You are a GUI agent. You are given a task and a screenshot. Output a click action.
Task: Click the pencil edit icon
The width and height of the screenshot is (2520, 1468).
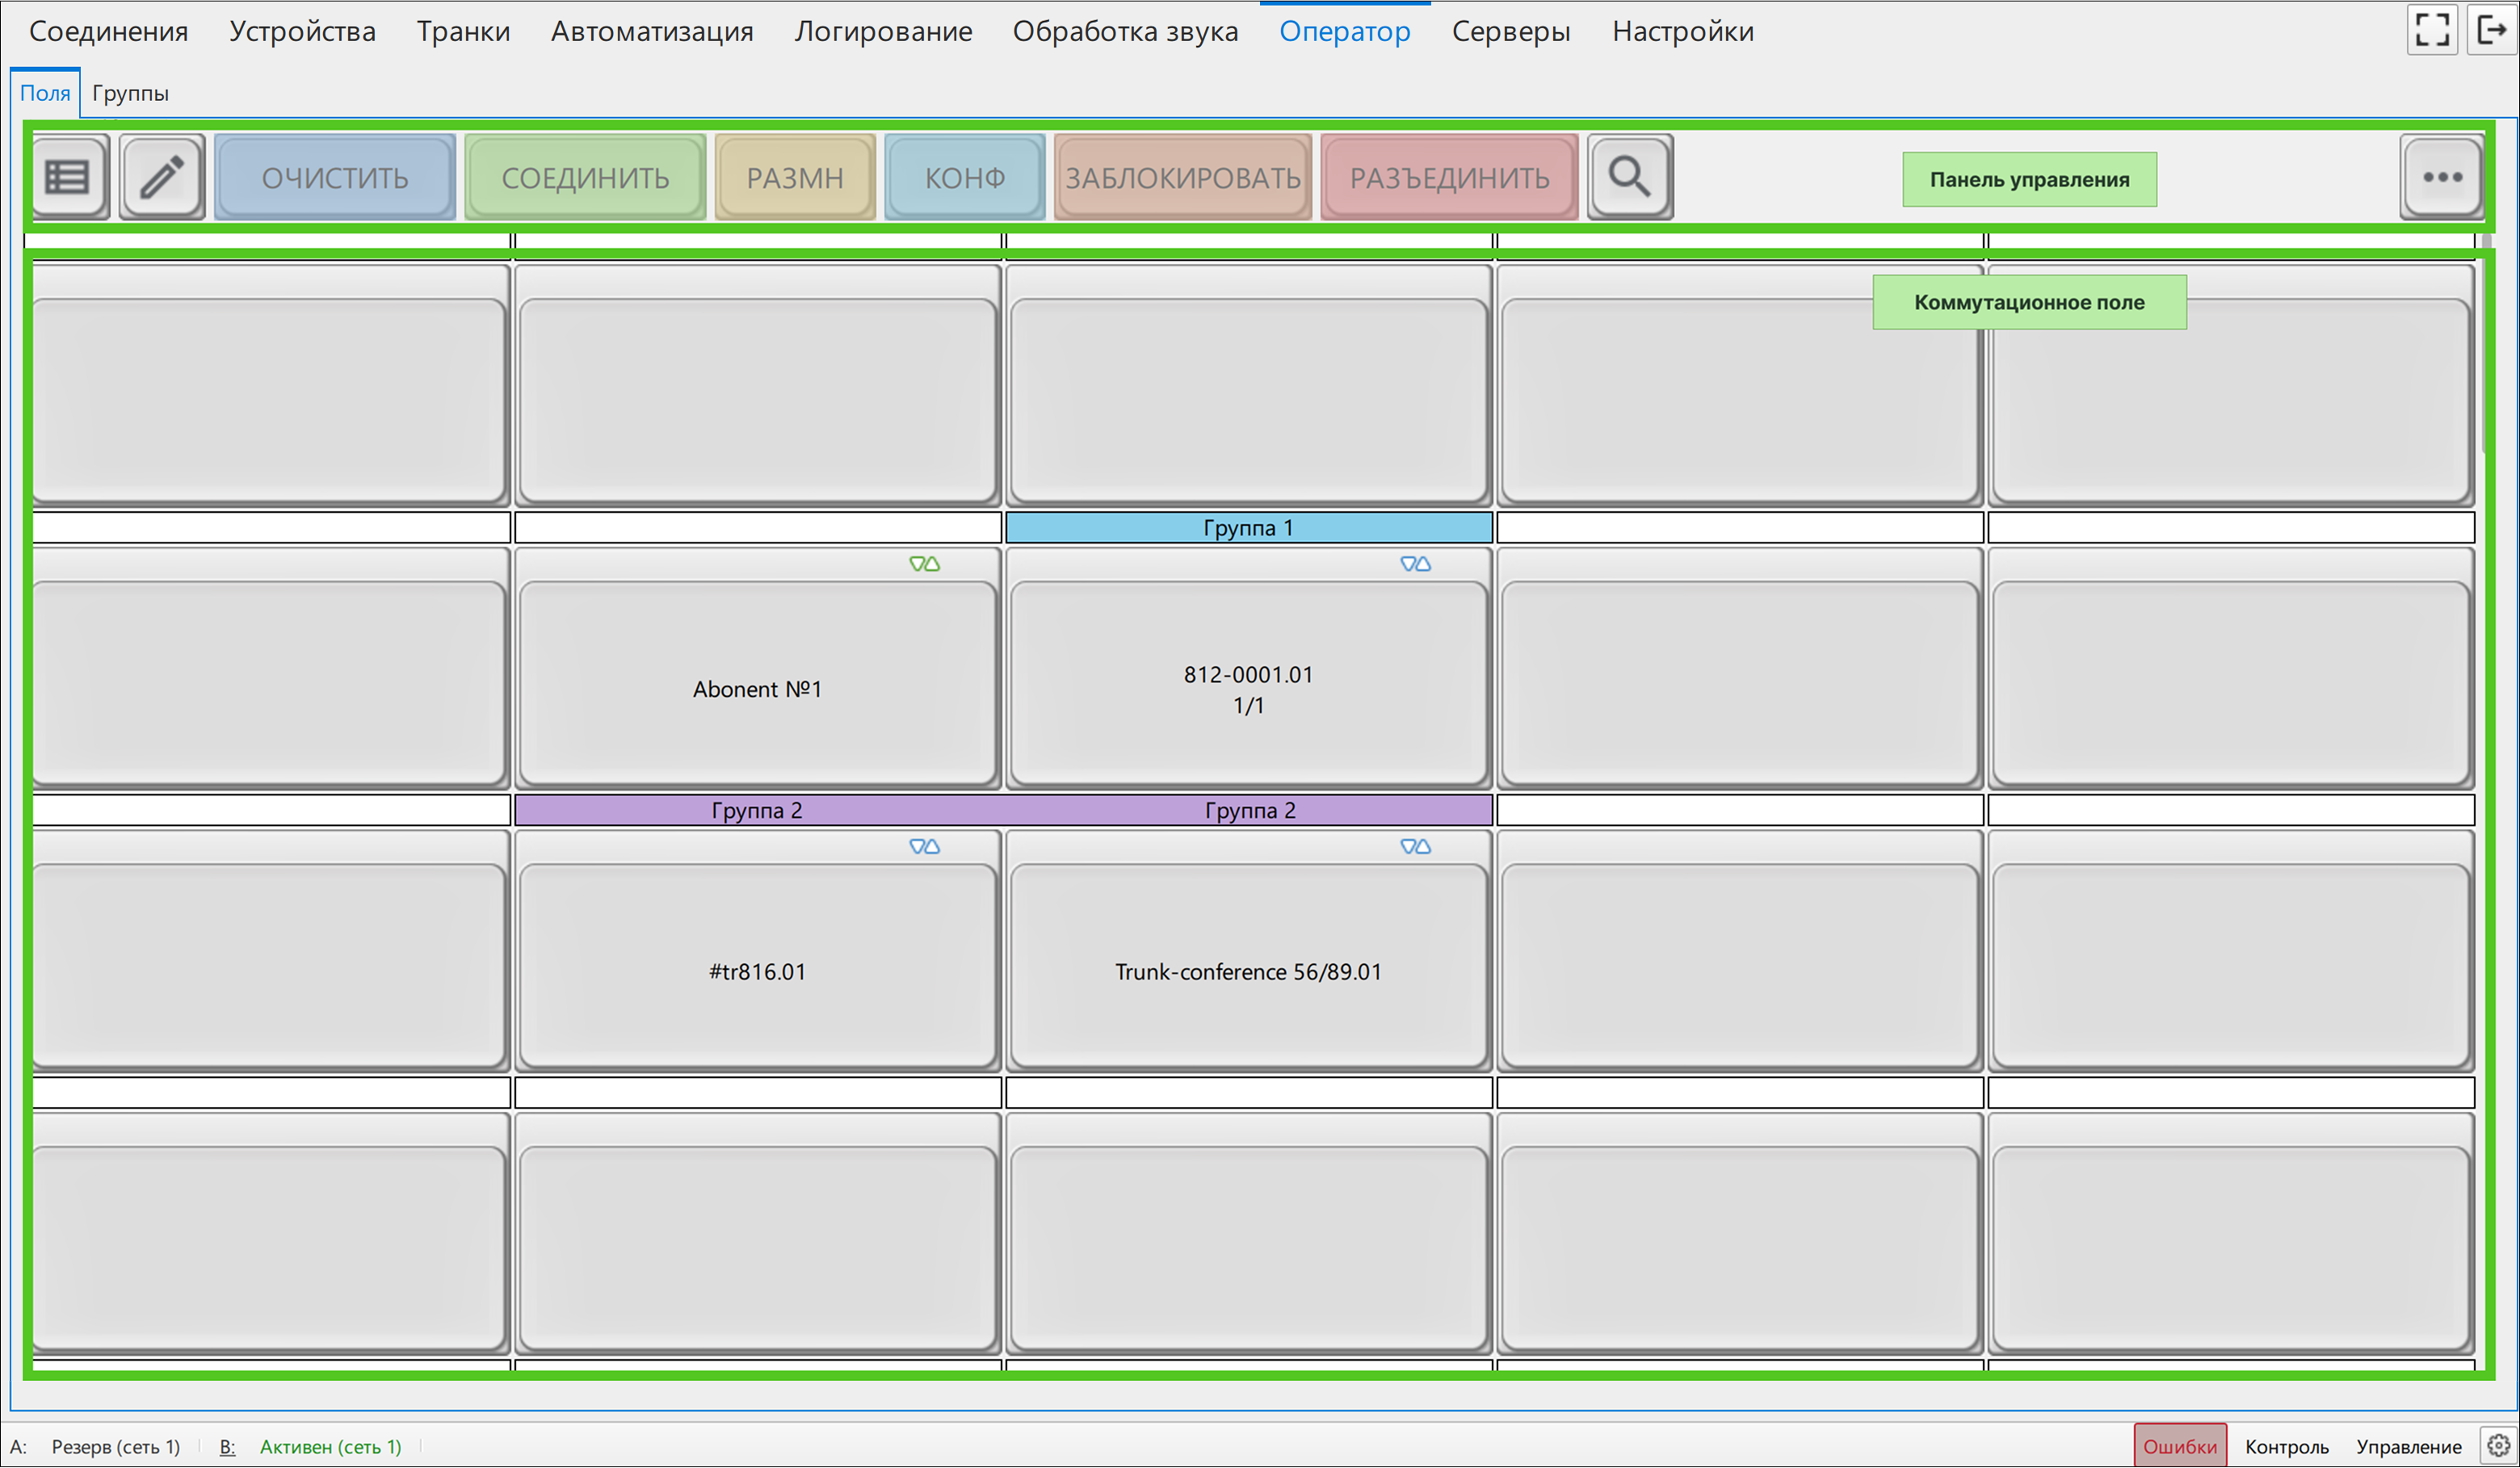click(162, 177)
